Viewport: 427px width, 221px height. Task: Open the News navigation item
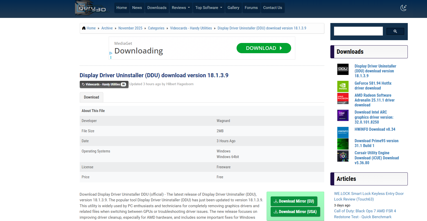click(137, 8)
